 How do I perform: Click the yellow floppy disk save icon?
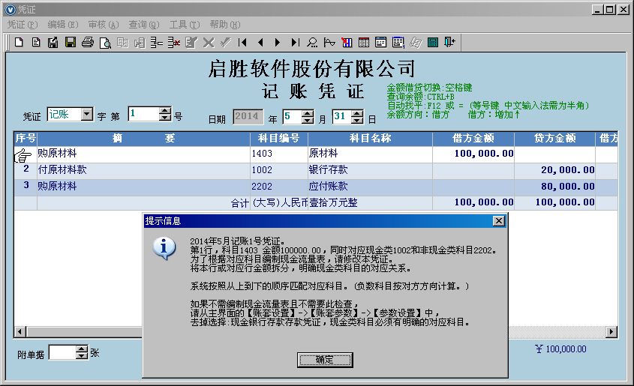tap(71, 42)
